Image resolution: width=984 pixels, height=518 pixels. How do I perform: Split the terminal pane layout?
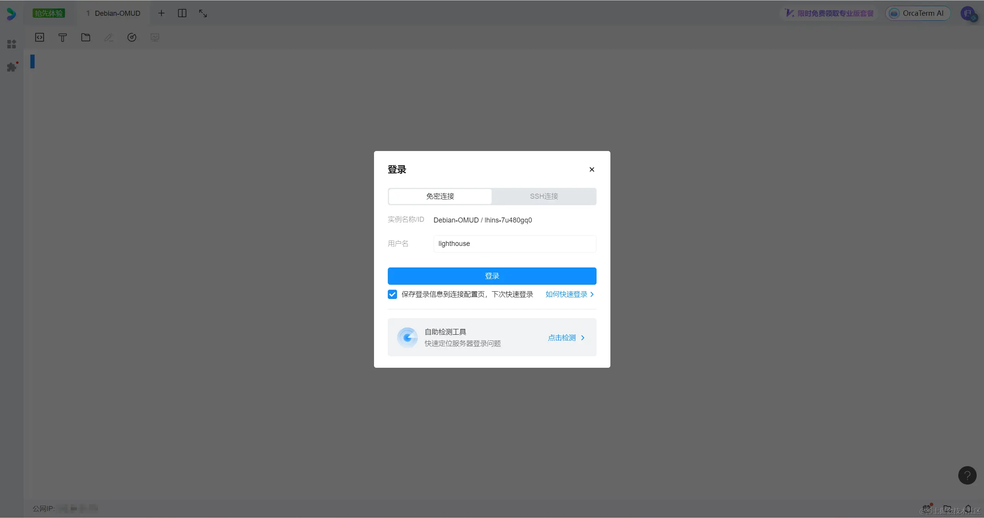click(x=182, y=13)
